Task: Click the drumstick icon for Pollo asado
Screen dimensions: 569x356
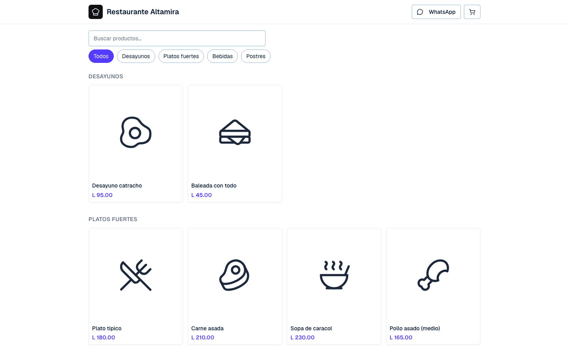Action: (x=433, y=275)
